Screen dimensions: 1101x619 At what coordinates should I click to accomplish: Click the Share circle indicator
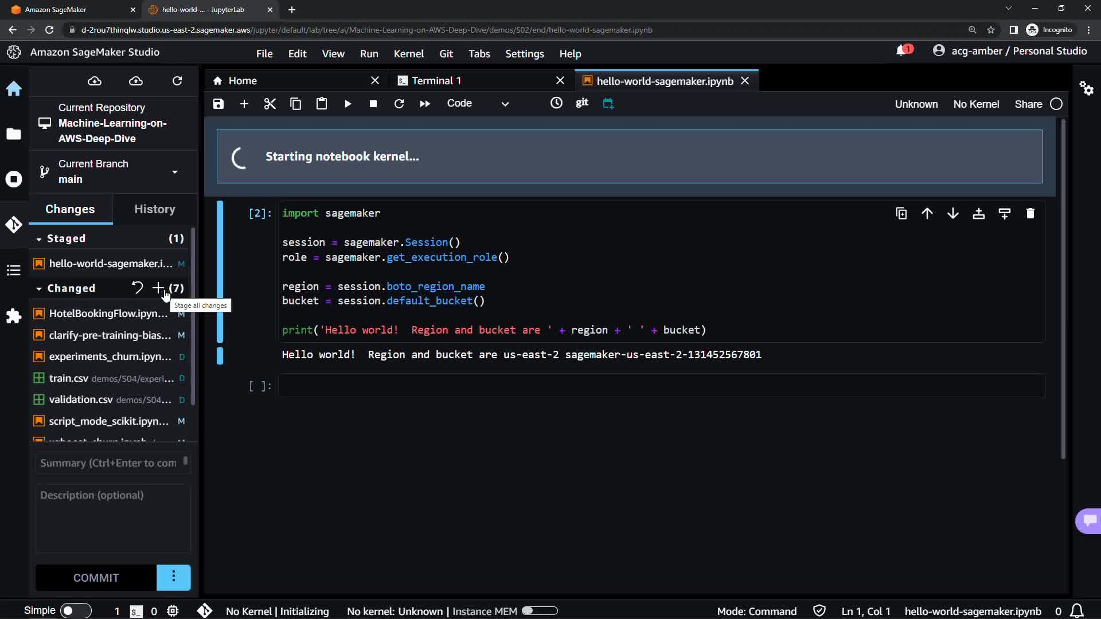click(x=1056, y=104)
